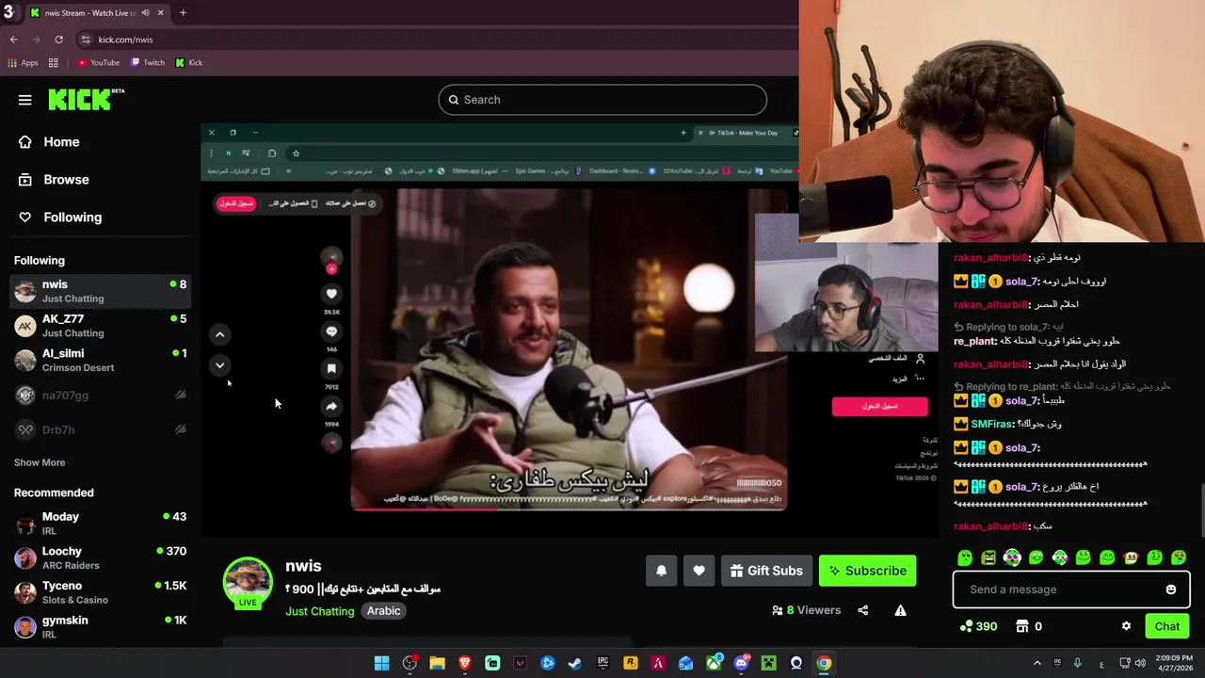
Task: Click the green Subscribe button
Action: click(x=867, y=571)
